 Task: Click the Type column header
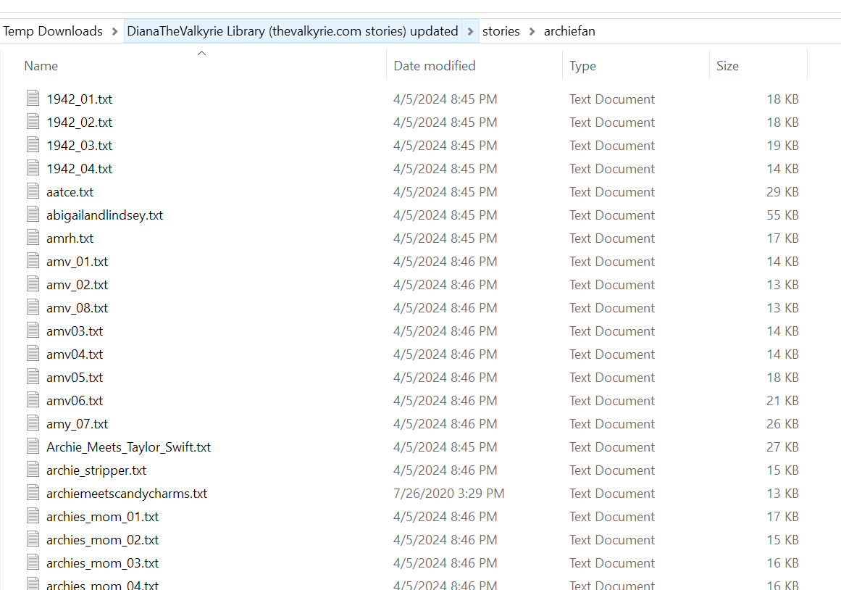(582, 66)
